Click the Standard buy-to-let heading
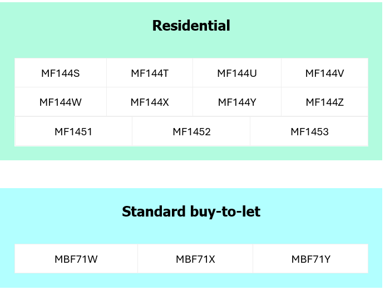The width and height of the screenshot is (385, 290). pos(191,212)
